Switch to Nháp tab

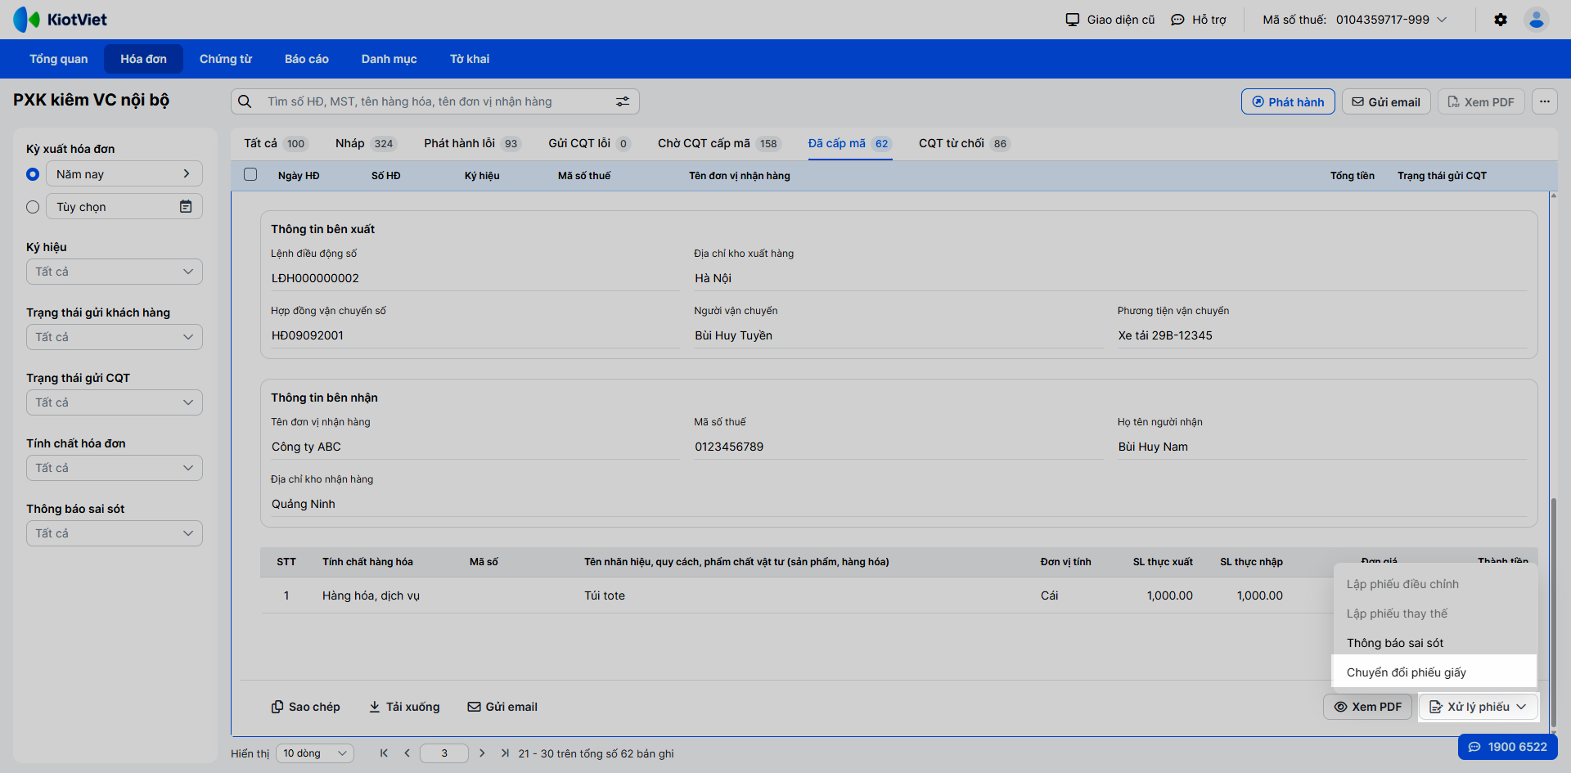365,144
